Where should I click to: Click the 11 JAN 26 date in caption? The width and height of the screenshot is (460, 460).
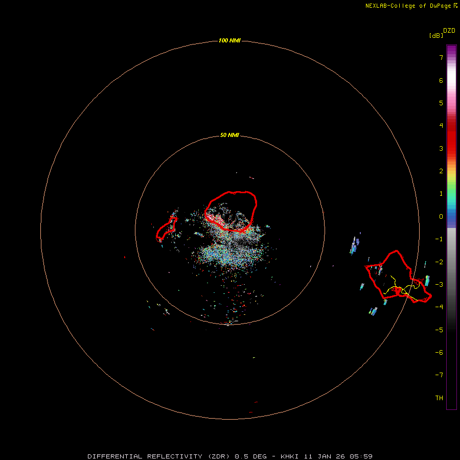coord(324,456)
